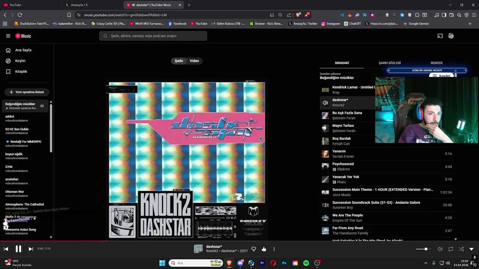
Task: Play Boş Bardak by Fettah Can
Action: point(348,141)
